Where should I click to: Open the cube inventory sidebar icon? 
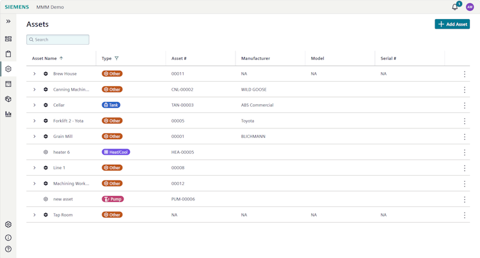coord(8,99)
